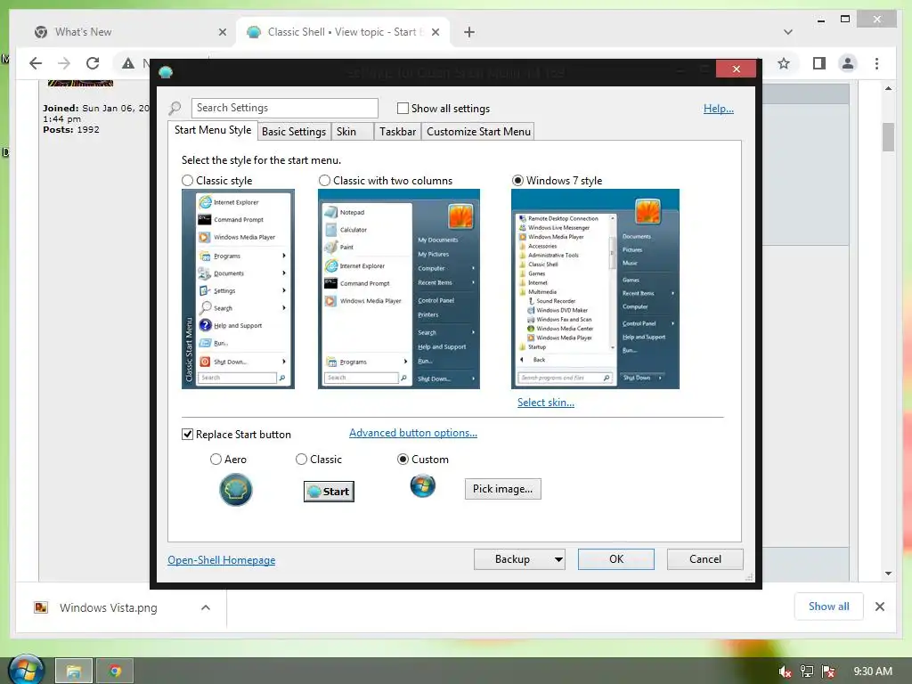Click the Classic with two columns preview
Screen dimensions: 912x684
pyautogui.click(x=399, y=289)
